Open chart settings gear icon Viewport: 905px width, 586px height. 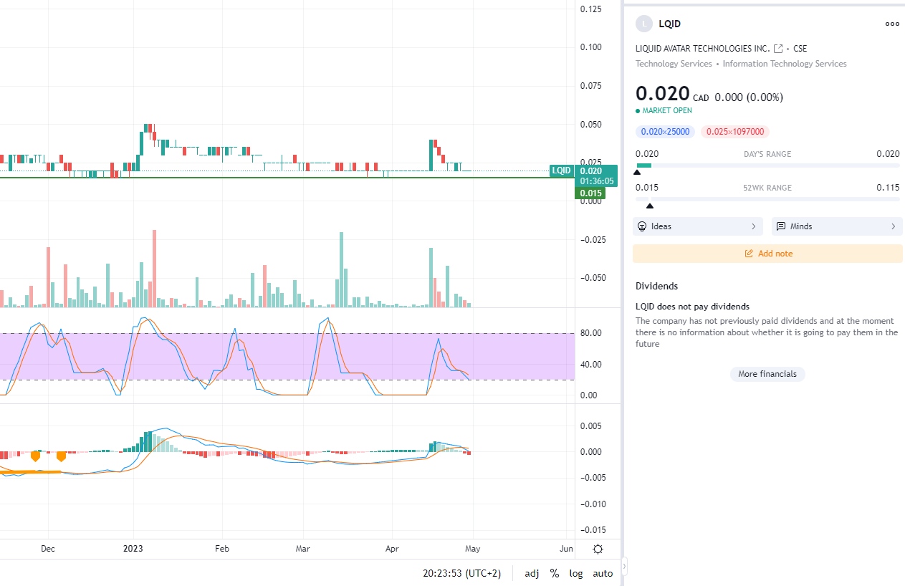(x=598, y=549)
